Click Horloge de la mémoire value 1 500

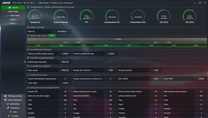pos(110,70)
